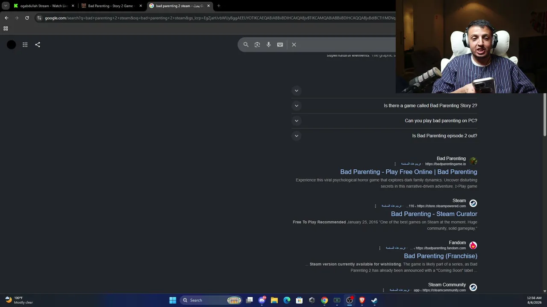The image size is (547, 307).
Task: Open Discord from the taskbar
Action: [x=262, y=300]
